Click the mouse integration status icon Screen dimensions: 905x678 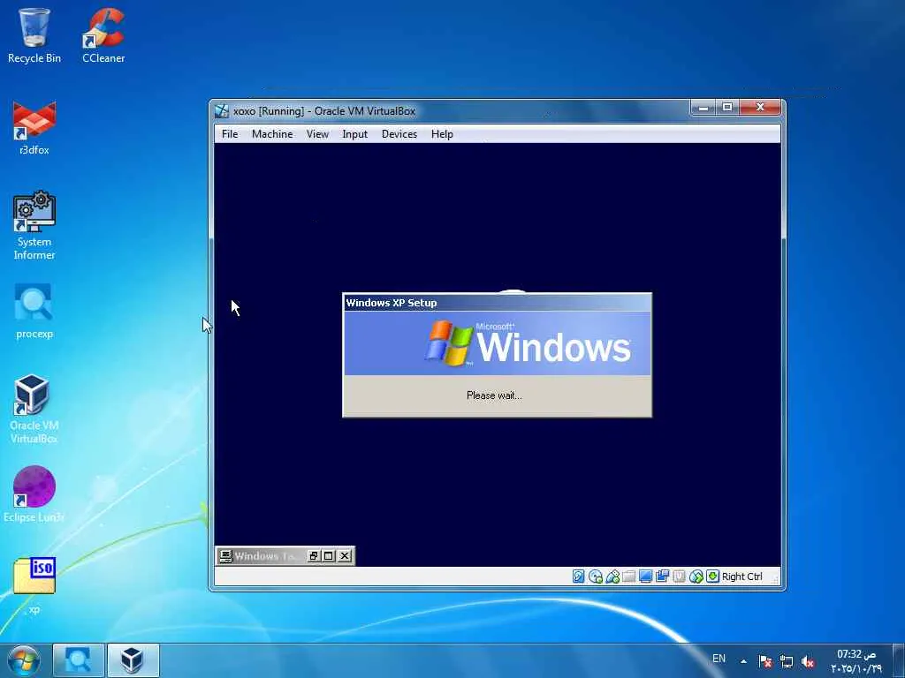pyautogui.click(x=696, y=576)
